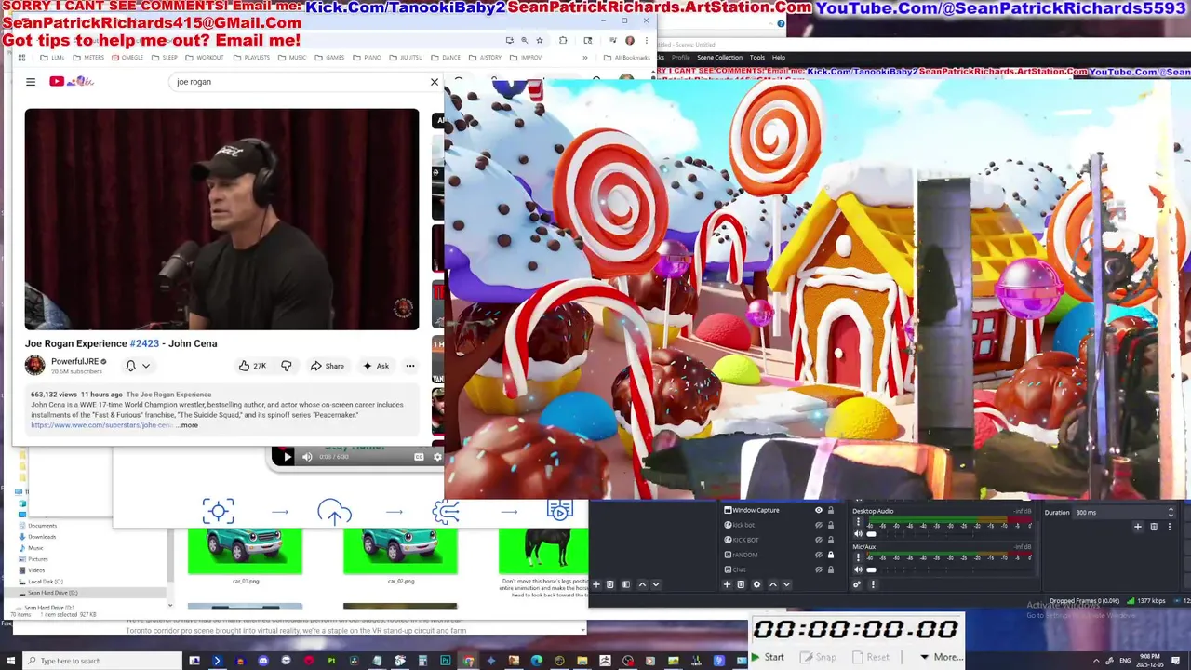Increase transition Duration with stepper arrows

pyautogui.click(x=1171, y=509)
